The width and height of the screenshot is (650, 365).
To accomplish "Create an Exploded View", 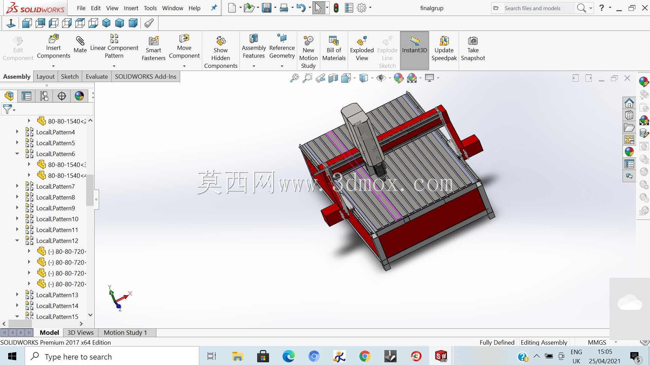I will point(362,49).
